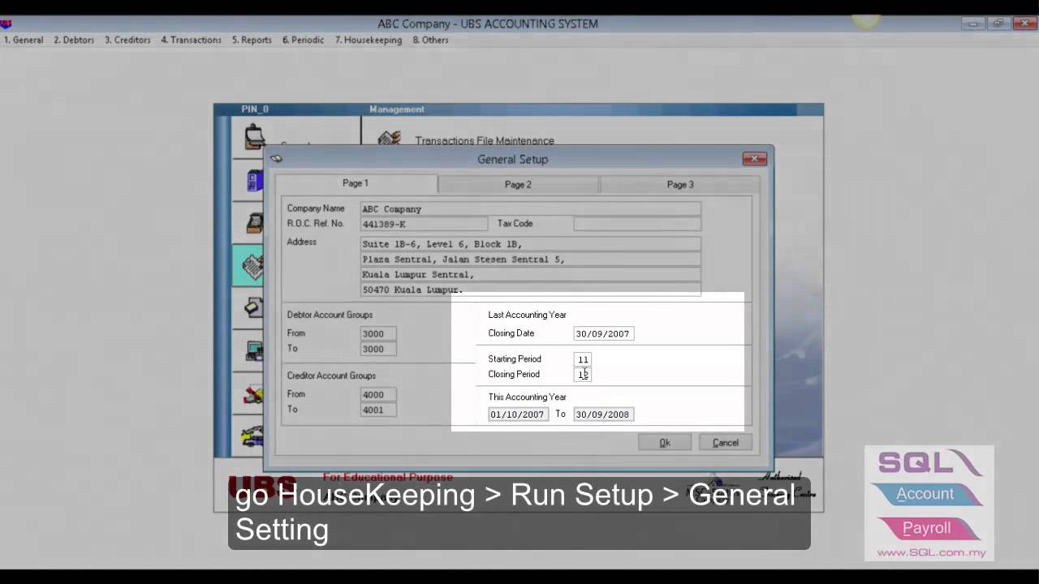Open the 2. Debtors menu
Viewport: 1039px width, 584px height.
pos(74,40)
